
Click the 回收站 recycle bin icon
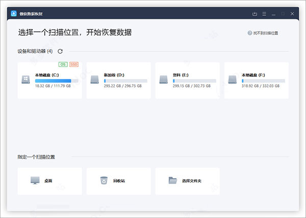point(104,180)
